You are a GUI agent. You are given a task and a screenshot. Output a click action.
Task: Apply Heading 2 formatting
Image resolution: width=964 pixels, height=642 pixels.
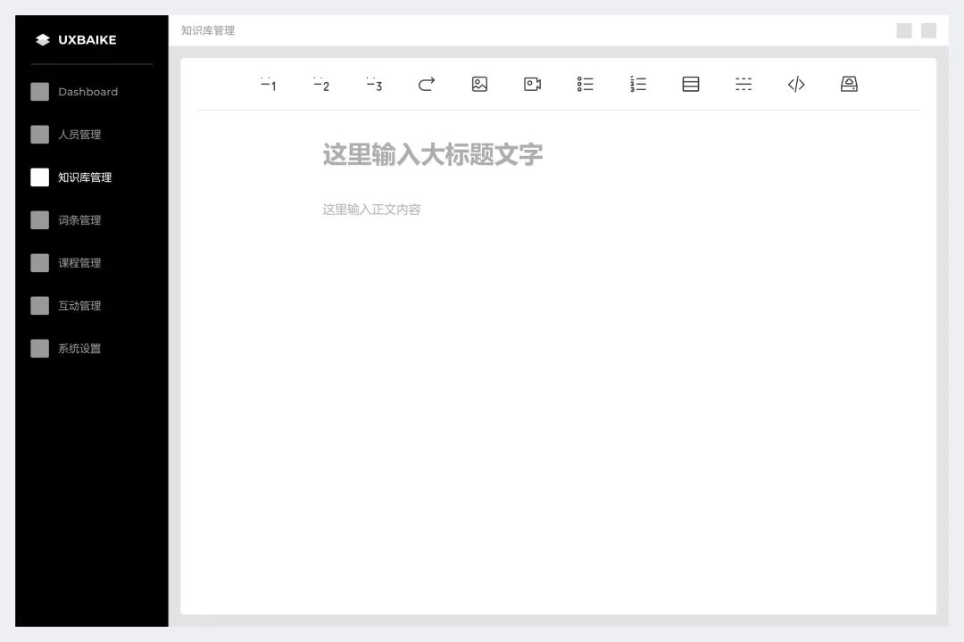(x=321, y=84)
